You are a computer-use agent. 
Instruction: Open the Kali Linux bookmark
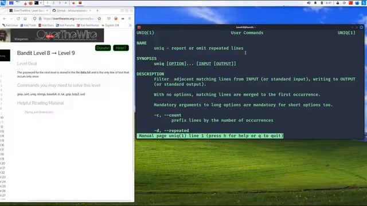(x=10, y=25)
